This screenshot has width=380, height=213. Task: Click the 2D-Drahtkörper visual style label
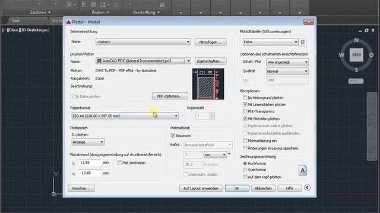point(34,30)
